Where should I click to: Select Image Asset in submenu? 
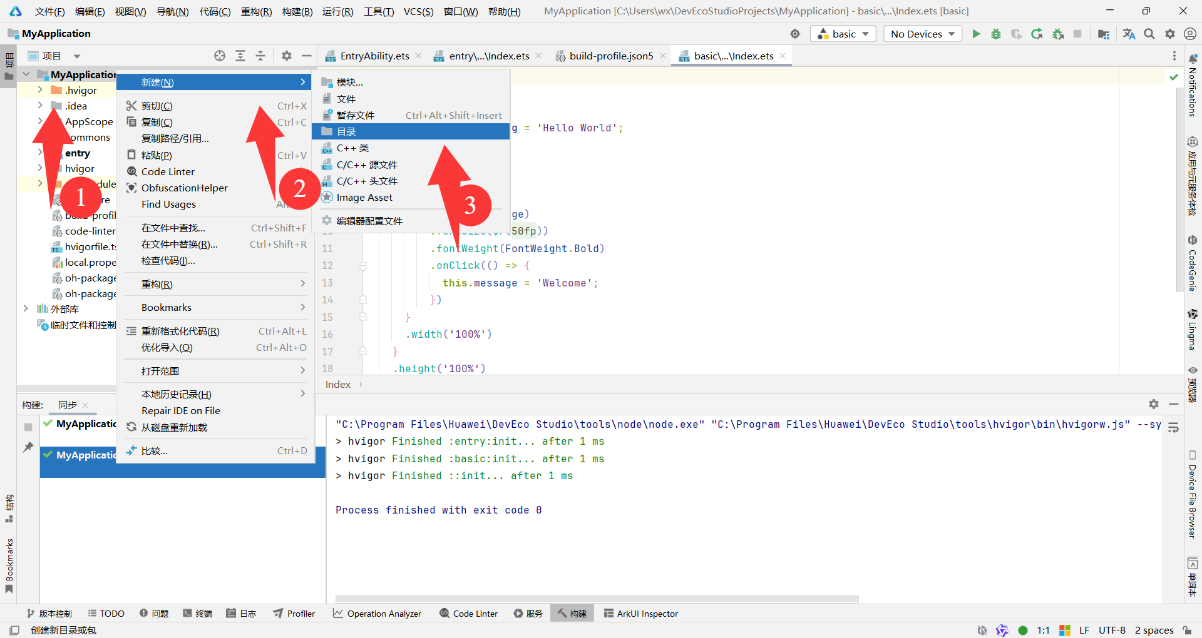pyautogui.click(x=411, y=197)
